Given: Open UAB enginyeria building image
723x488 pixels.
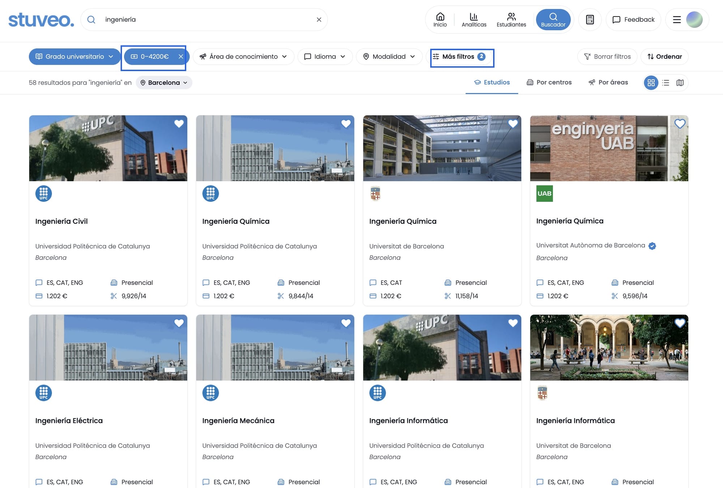Looking at the screenshot, I should pos(609,148).
